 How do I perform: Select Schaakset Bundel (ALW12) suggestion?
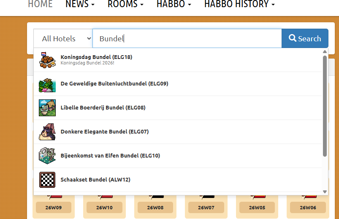click(x=178, y=180)
